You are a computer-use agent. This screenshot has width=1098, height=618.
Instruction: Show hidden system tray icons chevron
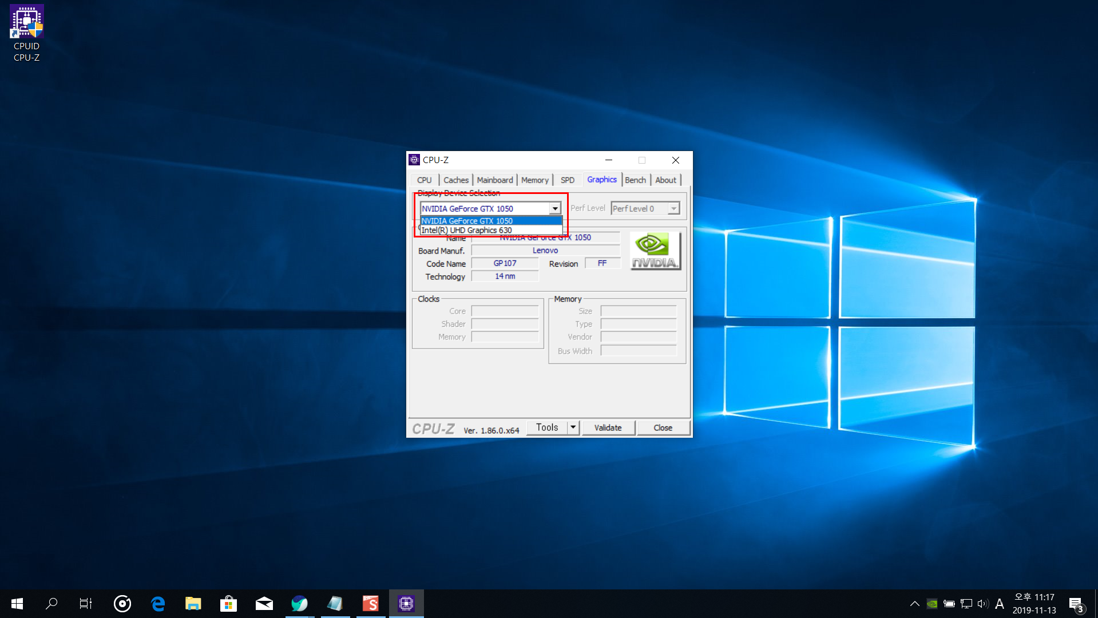pos(914,604)
